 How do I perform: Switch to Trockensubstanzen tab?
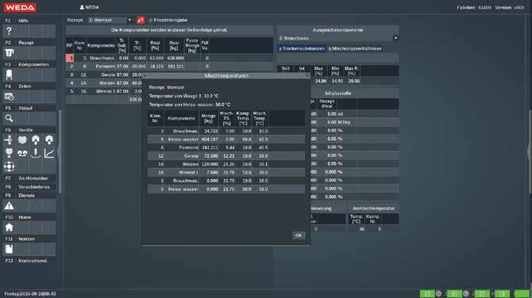coord(302,48)
